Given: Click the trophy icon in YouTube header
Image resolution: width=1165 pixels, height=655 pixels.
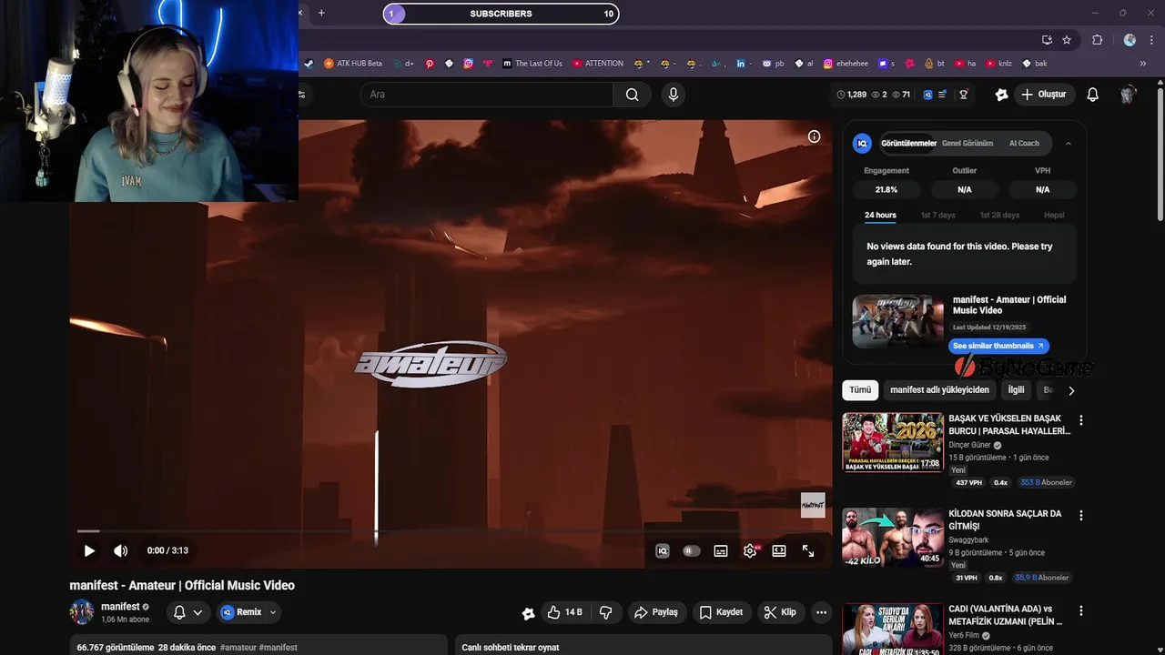Looking at the screenshot, I should coord(963,95).
